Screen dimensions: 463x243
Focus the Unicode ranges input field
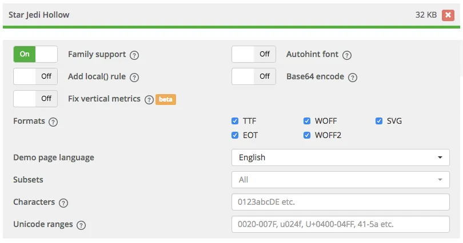(x=340, y=224)
